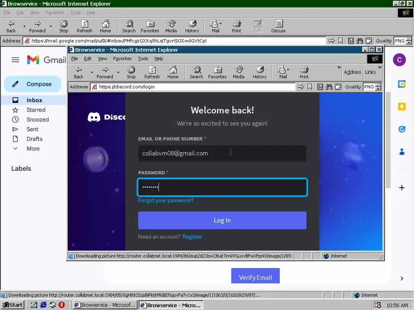414x310 pixels.
Task: Open Mail dropdown arrow in Discord window toolbar
Action: (x=288, y=69)
